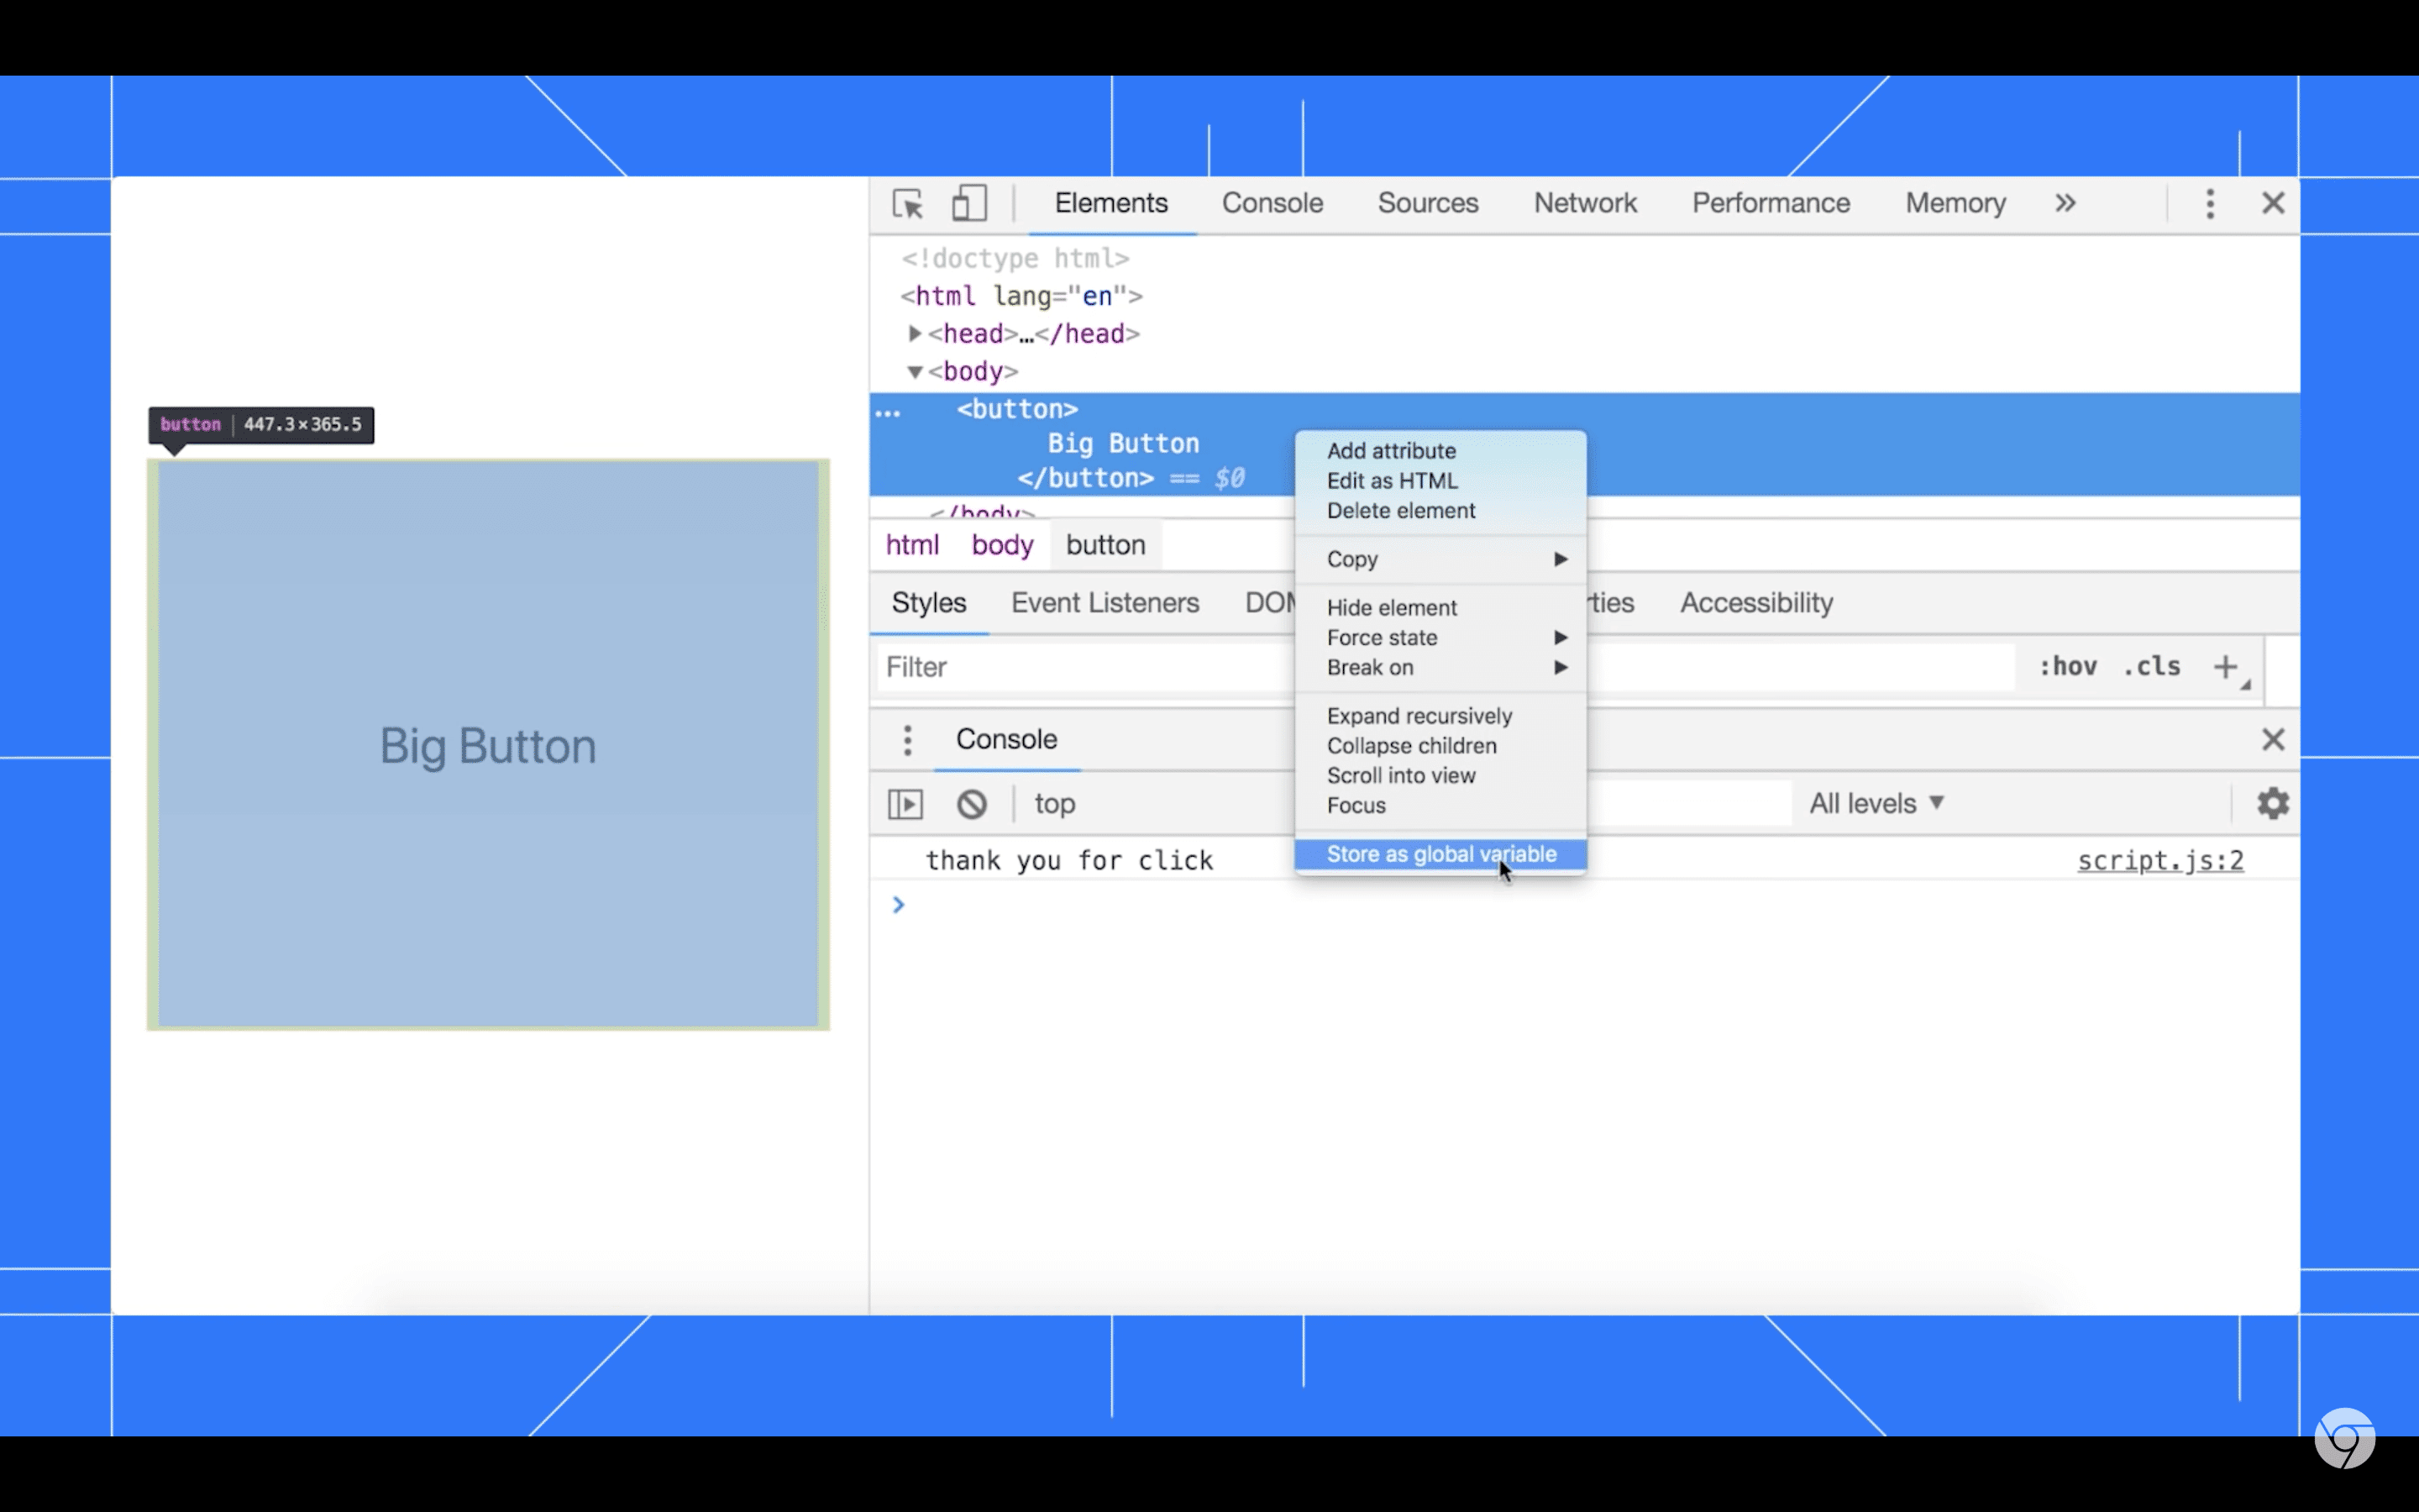Click the body breadcrumb in element path
Image resolution: width=2419 pixels, height=1512 pixels.
click(x=1001, y=545)
